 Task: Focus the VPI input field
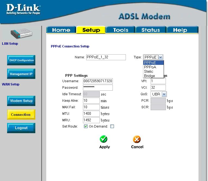(158, 81)
